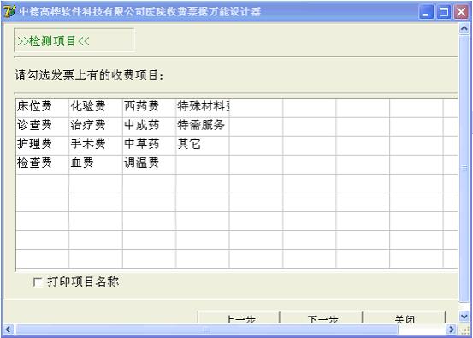Click horizontal scrollbar left arrow
This screenshot has height=338, width=473.
coord(9,329)
